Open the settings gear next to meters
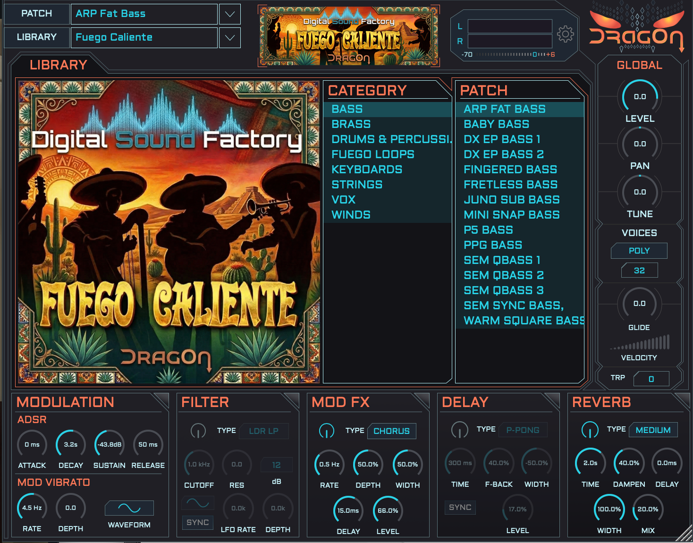The height and width of the screenshot is (543, 693). click(565, 34)
